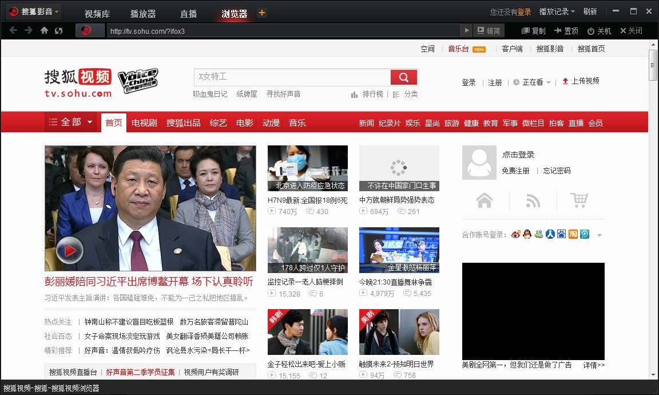Screen dimensions: 659x395
Task: Click the 好声音第二季学员征集 link
Action: click(x=140, y=372)
